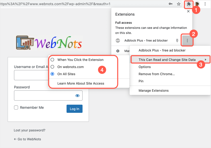Choose Remove from Chrome menu item
This screenshot has width=211, height=148.
point(156,74)
